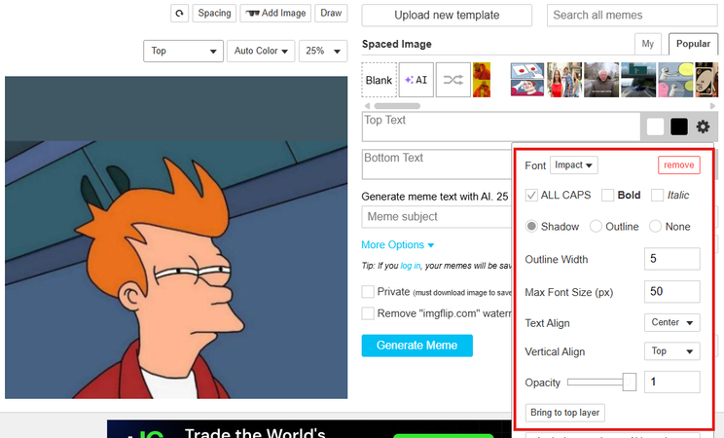Click the red remove text box button
724x438 pixels.
679,165
